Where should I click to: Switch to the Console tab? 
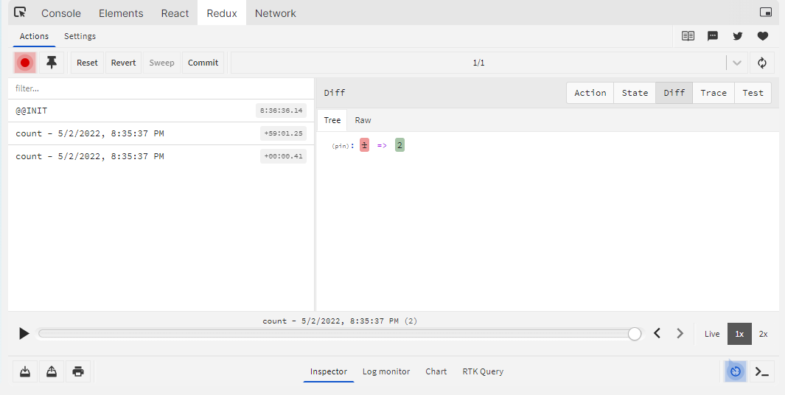(61, 13)
